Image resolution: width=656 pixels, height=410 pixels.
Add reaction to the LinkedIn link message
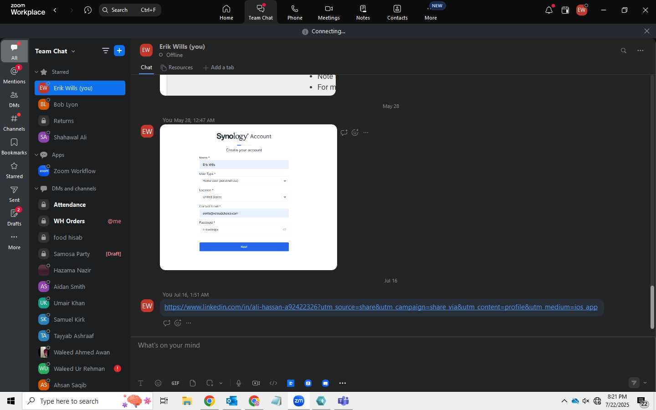pos(178,323)
